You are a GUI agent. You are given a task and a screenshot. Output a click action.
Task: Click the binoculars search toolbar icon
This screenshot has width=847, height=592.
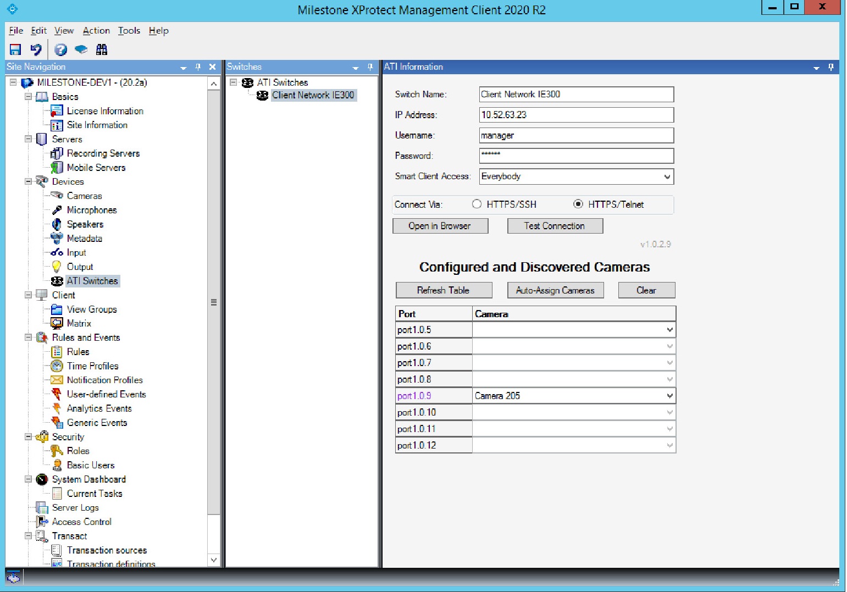click(102, 49)
